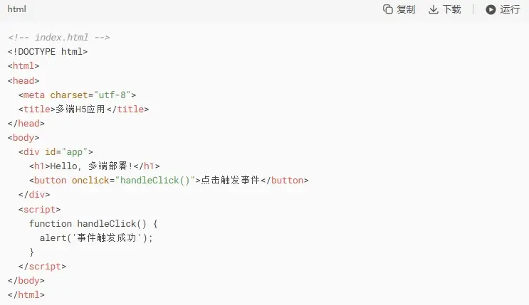Screen dimensions: 529x305
Task: Click the closing head tag line
Action: tap(26, 123)
